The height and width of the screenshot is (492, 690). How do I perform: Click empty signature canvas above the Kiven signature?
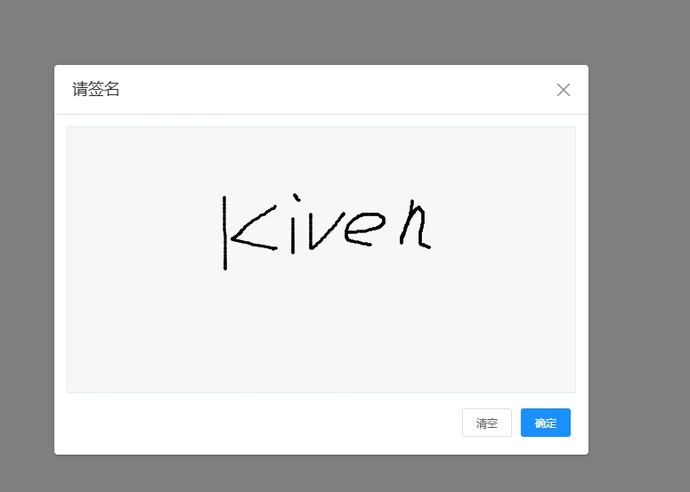point(321,158)
